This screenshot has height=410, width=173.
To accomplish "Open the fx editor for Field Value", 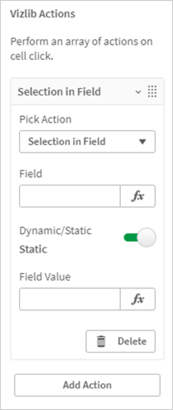I will point(138,299).
